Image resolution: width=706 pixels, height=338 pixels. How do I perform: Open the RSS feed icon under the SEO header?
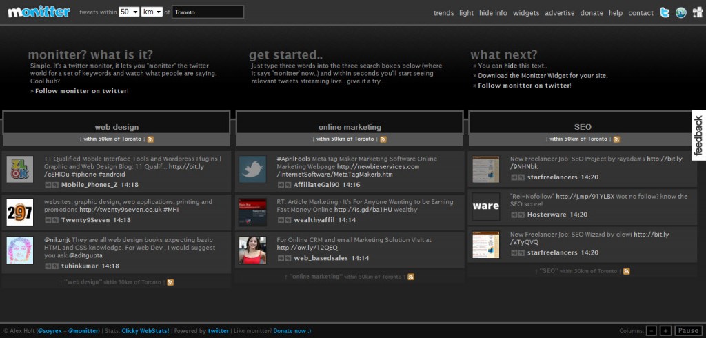coord(617,139)
